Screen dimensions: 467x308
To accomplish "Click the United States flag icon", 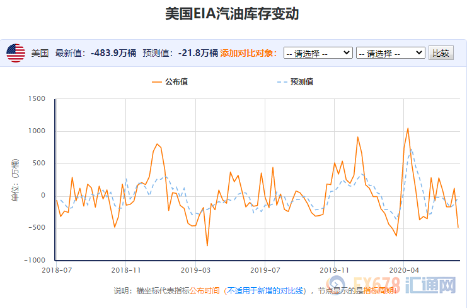I will (16, 53).
